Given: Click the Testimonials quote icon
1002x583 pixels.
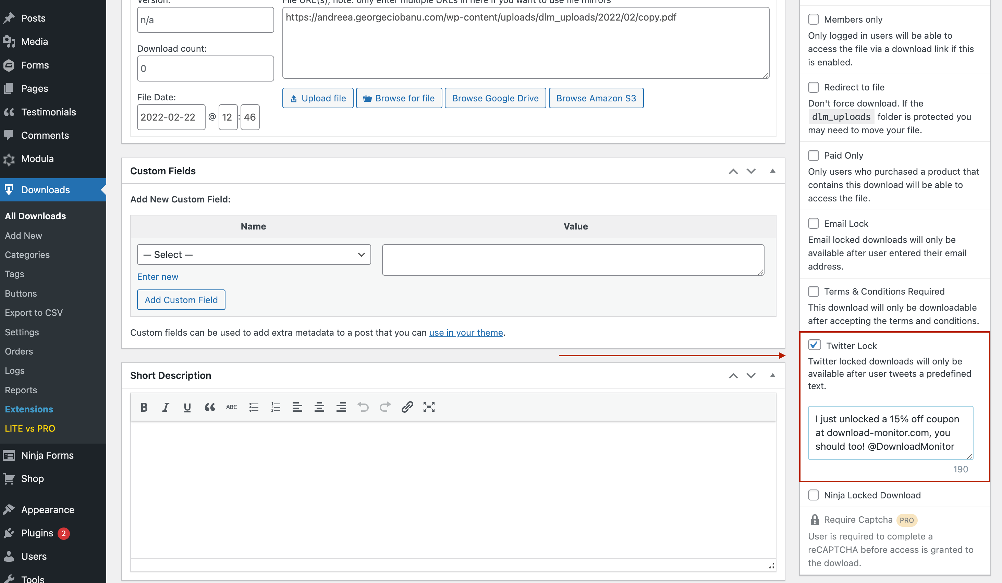Looking at the screenshot, I should coord(9,112).
